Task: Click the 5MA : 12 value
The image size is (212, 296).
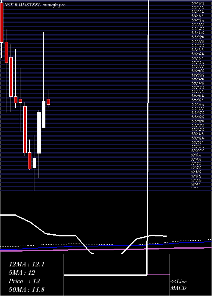Action: pos(22,273)
